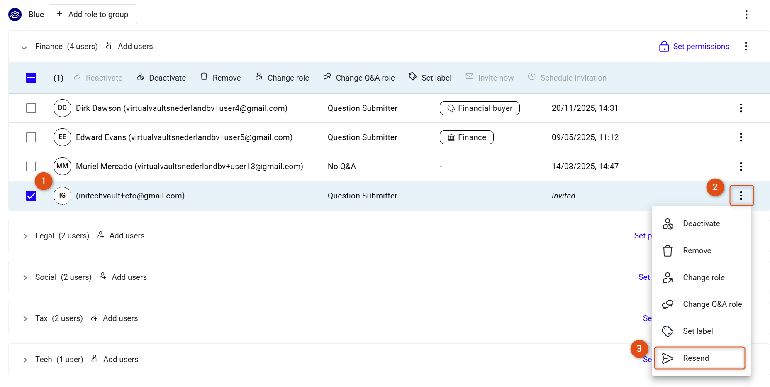Click the Blue group avatar icon
This screenshot has width=770, height=387.
15,15
